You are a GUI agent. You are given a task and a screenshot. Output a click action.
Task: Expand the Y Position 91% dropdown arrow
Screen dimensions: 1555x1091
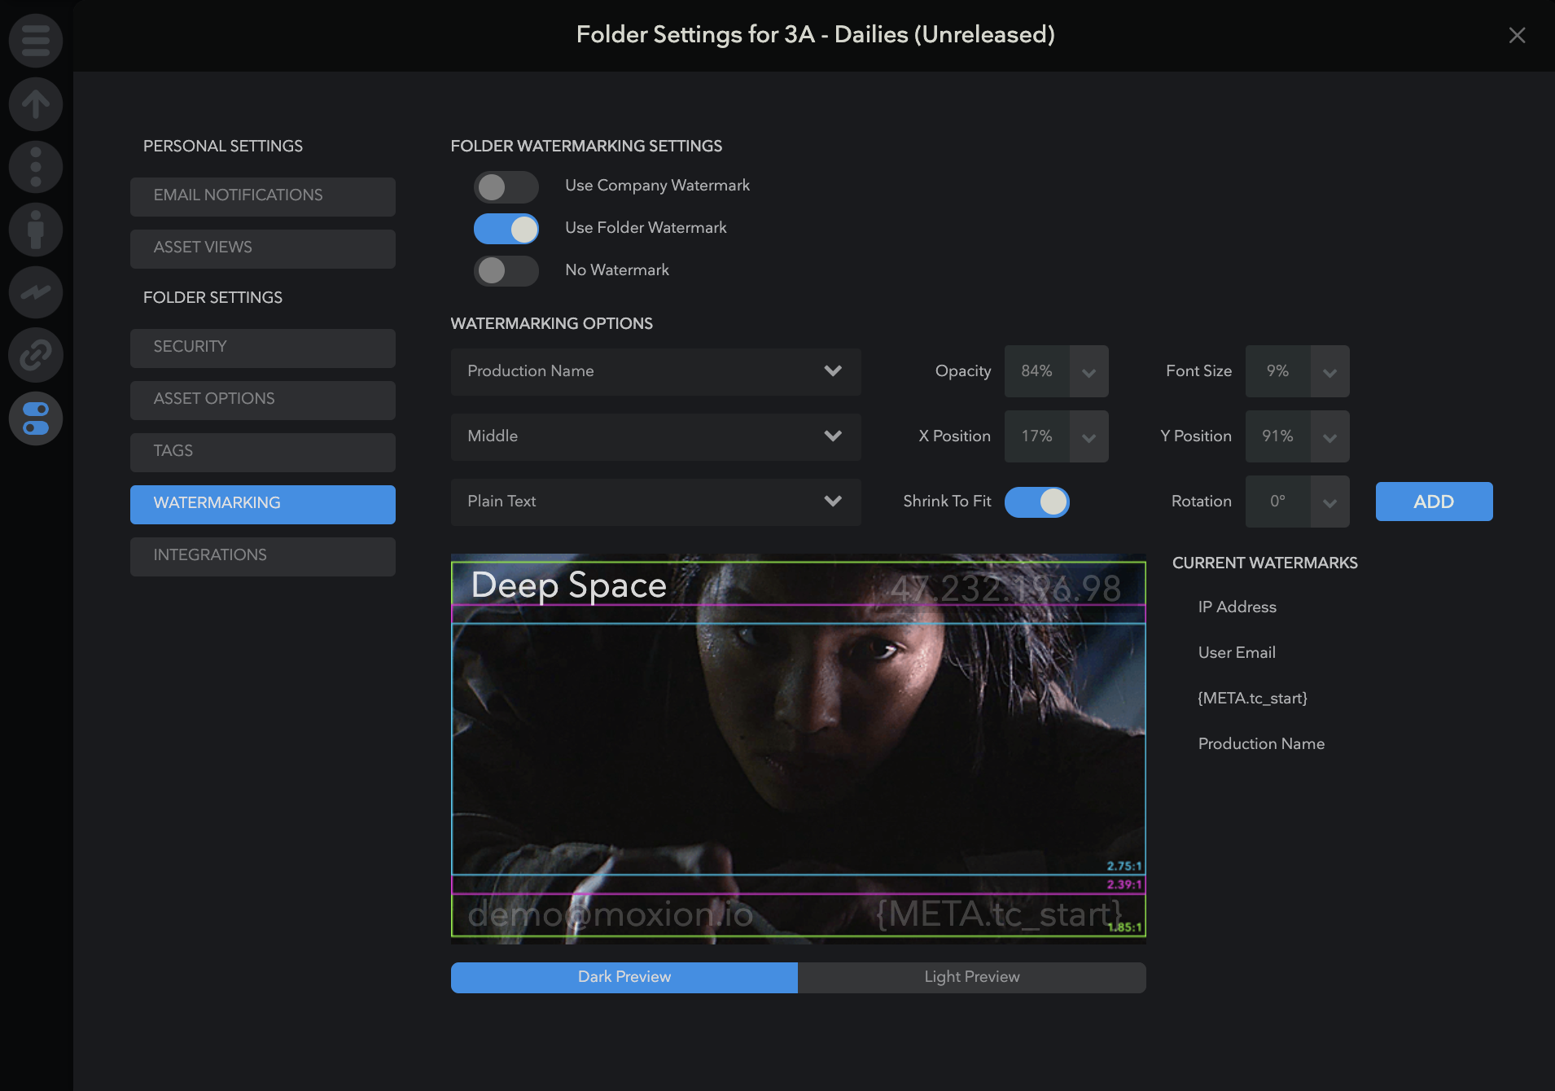(x=1329, y=437)
